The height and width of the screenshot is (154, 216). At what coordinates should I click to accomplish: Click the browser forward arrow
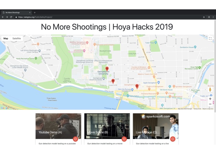pos(7,17)
